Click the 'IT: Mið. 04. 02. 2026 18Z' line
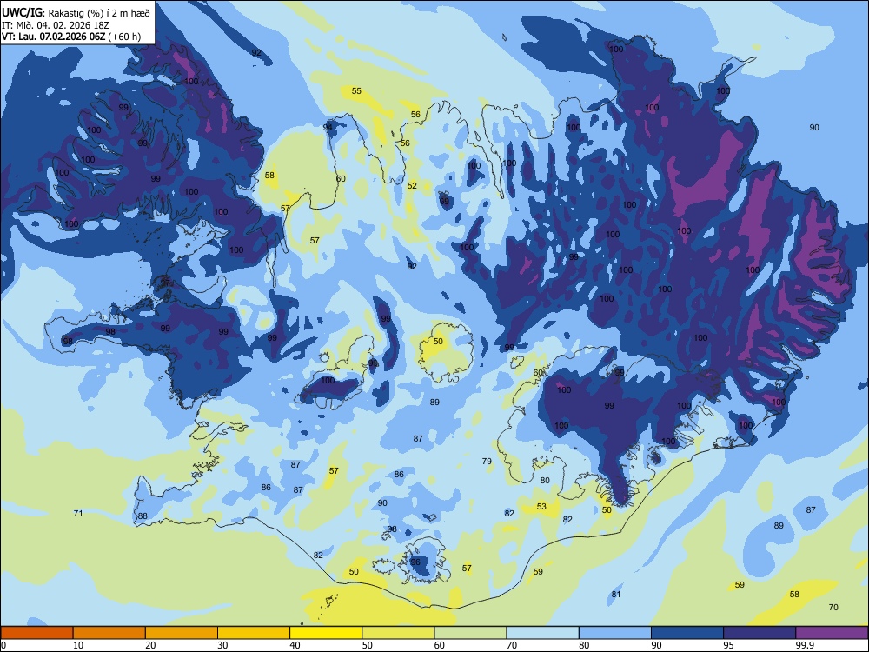Screen dimensions: 869x652 pyautogui.click(x=56, y=25)
